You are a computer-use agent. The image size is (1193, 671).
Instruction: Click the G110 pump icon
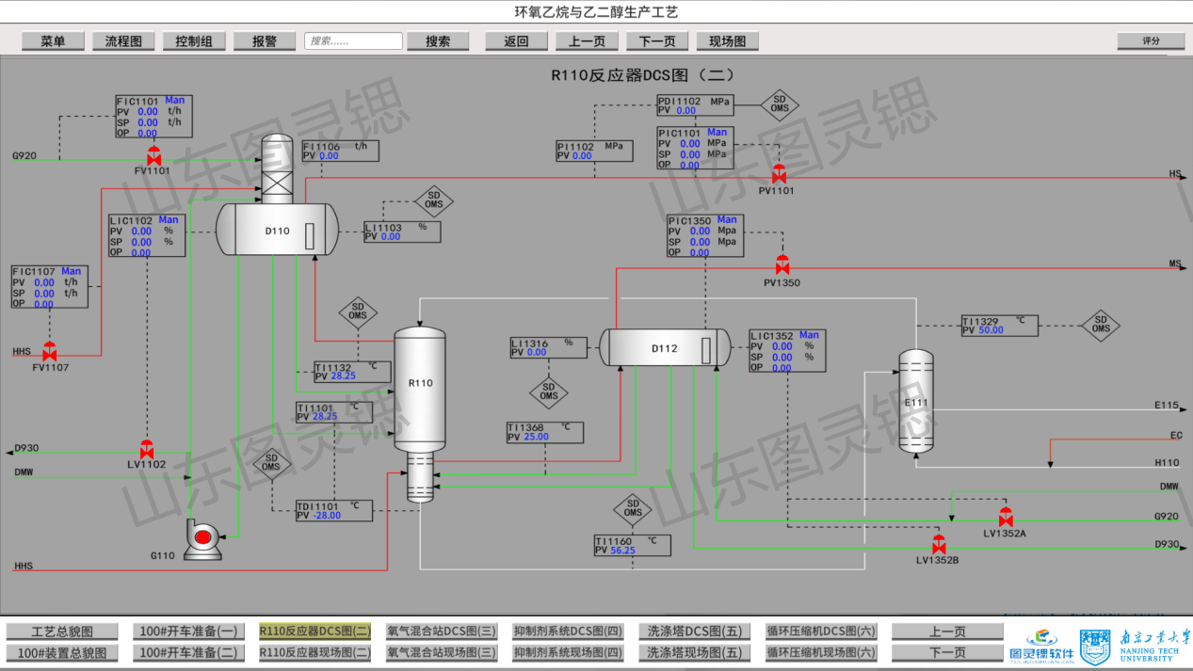(x=202, y=537)
